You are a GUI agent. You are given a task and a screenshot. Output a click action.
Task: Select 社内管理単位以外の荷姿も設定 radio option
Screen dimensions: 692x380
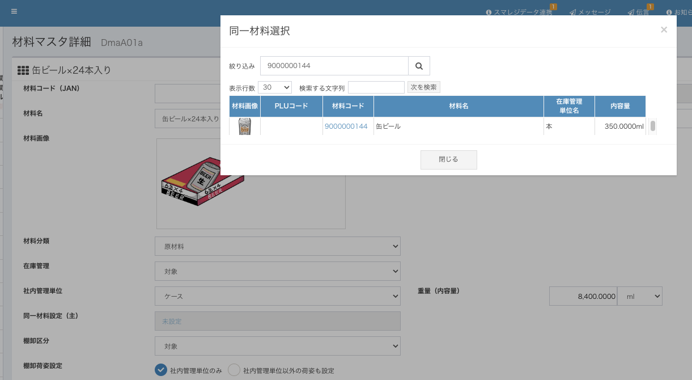(234, 370)
